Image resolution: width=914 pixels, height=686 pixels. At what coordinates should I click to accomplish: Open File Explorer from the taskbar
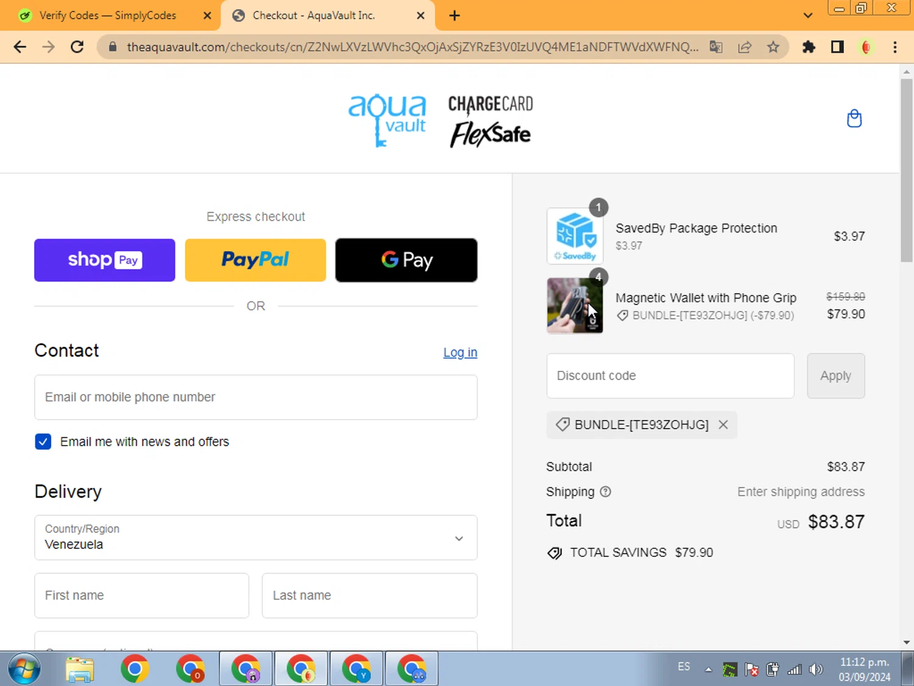coord(80,669)
